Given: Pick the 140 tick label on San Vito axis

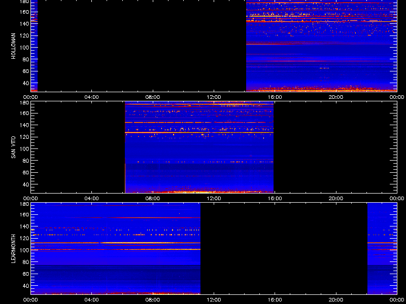Looking at the screenshot, I should click(x=25, y=125).
